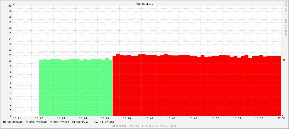
Task: Click the 10 value on the Y axis
Action: (10, 61)
